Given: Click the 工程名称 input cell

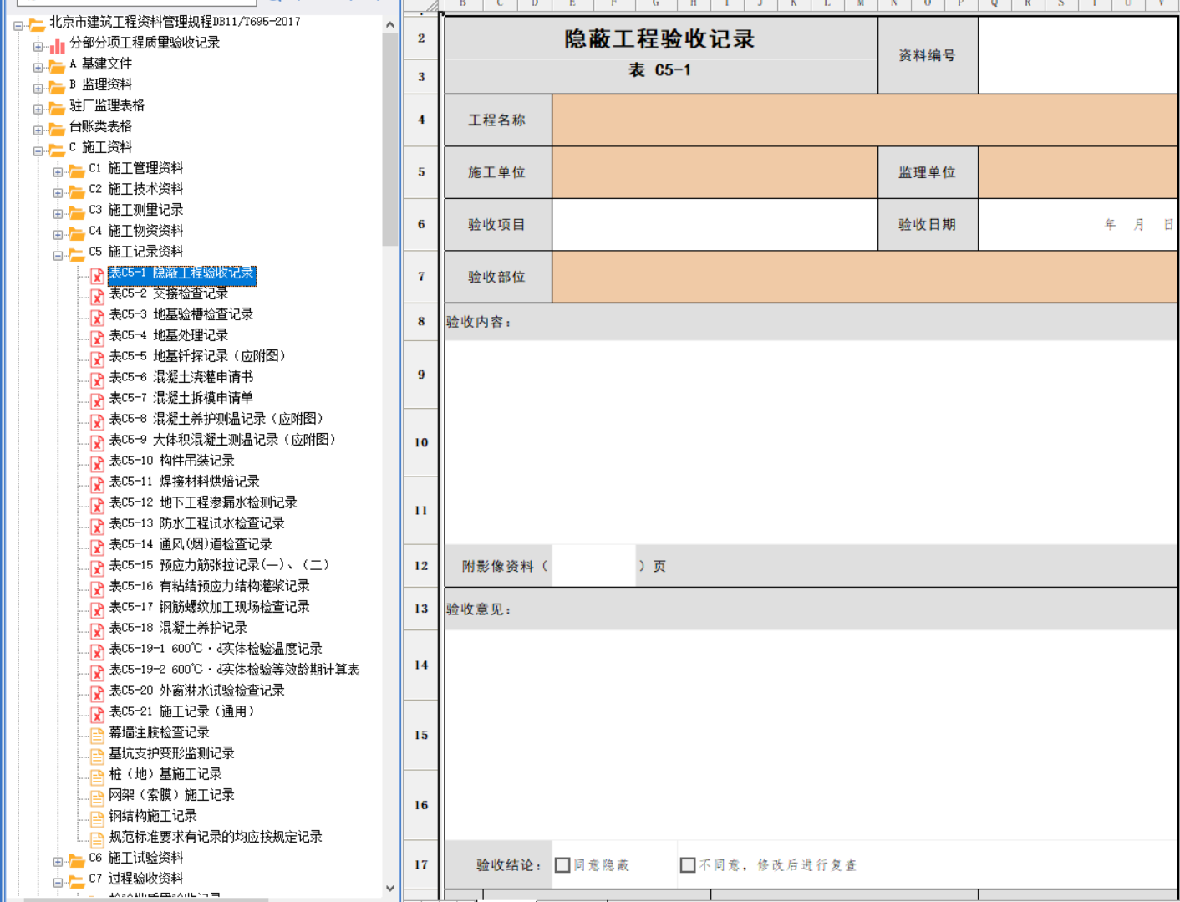Looking at the screenshot, I should tap(865, 120).
